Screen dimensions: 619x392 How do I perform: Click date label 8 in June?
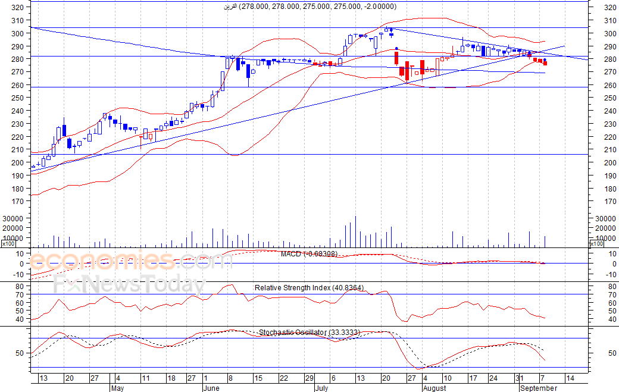click(x=230, y=378)
